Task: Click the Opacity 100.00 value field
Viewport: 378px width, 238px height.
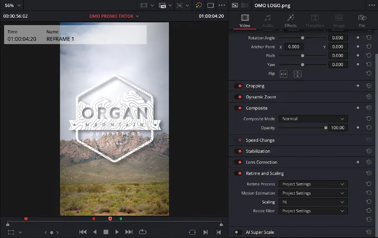Action: point(338,128)
